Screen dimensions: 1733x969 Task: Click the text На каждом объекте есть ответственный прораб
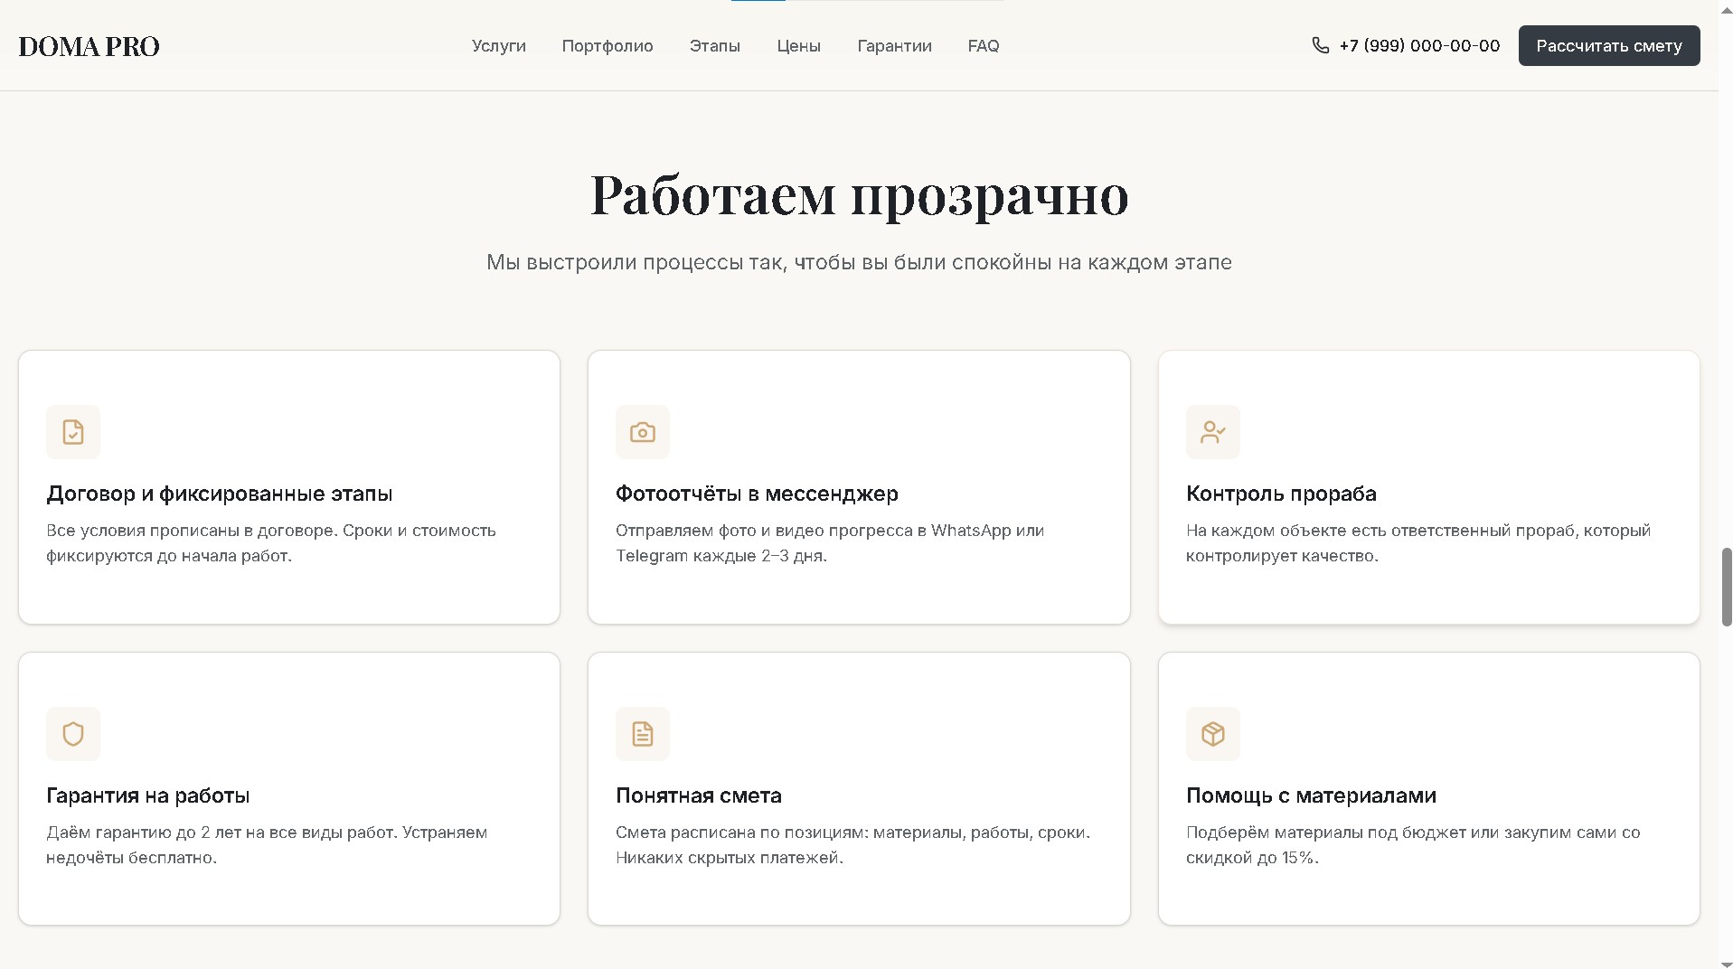1418,543
